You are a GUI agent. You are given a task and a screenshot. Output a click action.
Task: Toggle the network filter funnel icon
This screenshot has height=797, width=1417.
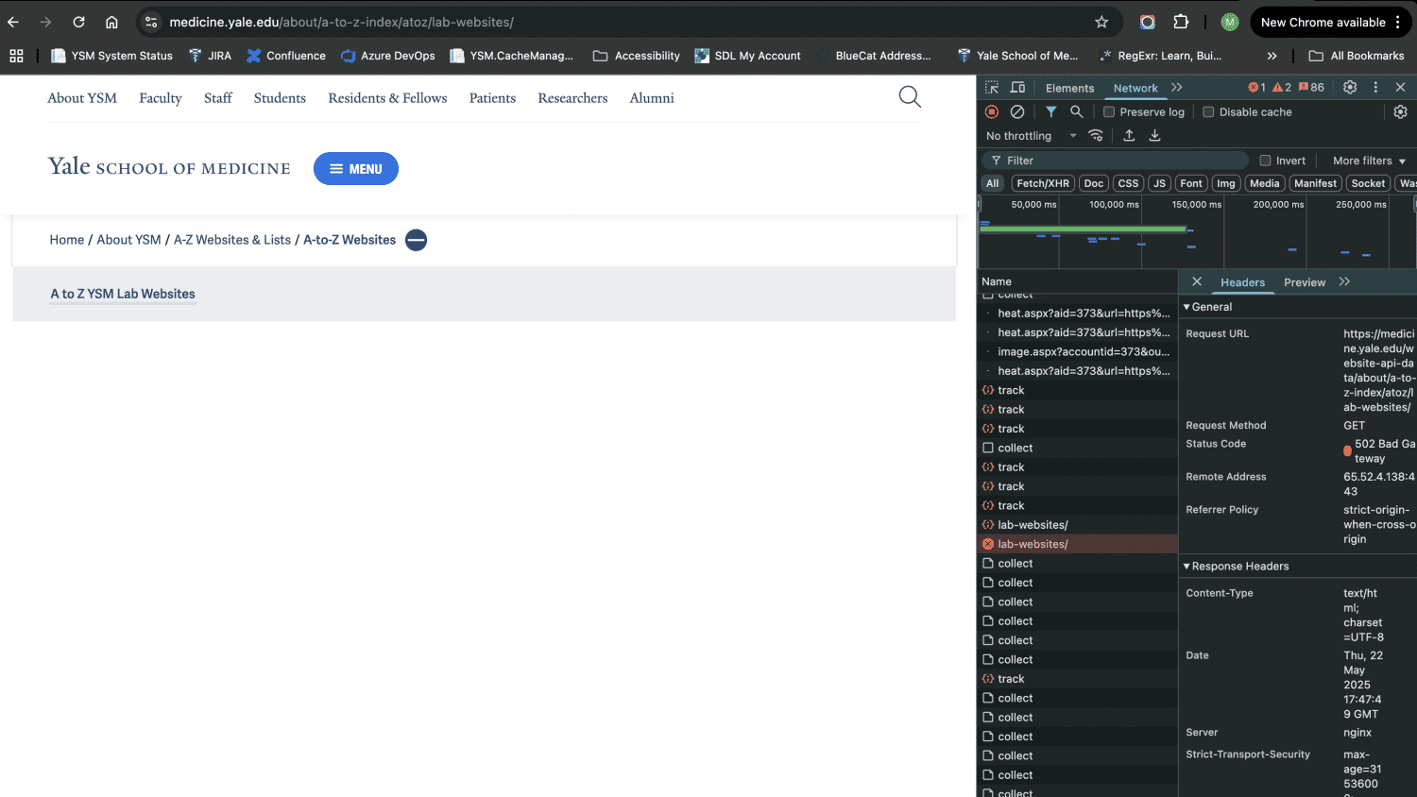[x=1050, y=111]
